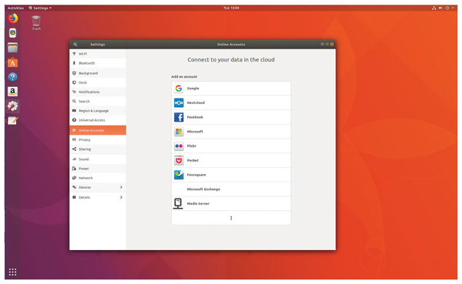Show more account providers with the dots button
Screen dimensions: 462x284
click(x=231, y=218)
